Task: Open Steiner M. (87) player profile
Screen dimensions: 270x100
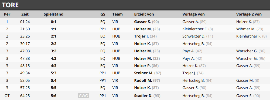Action: pyautogui.click(x=148, y=73)
